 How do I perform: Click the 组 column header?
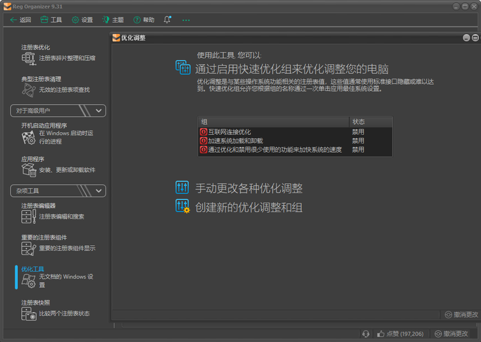click(274, 122)
